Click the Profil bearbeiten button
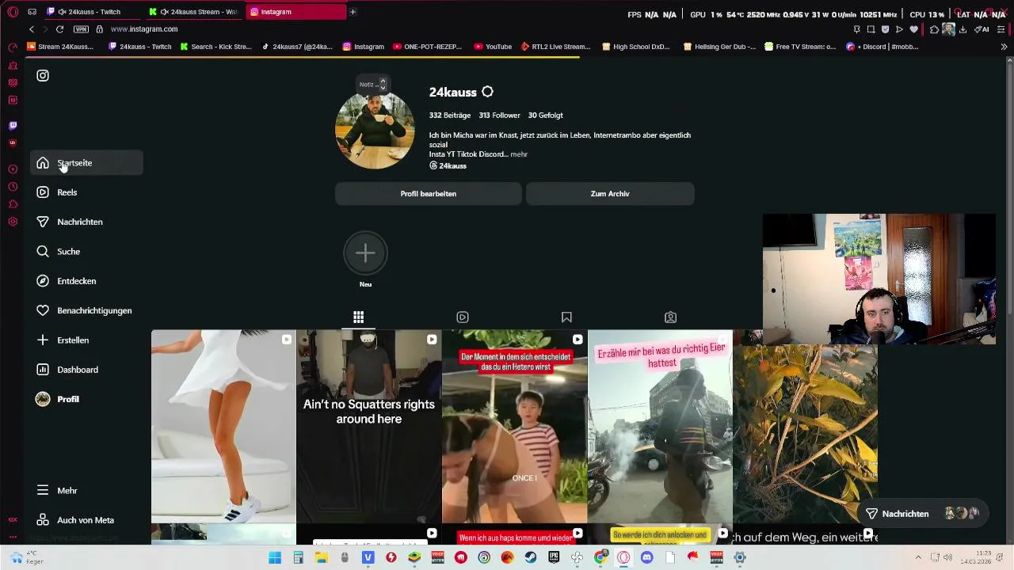This screenshot has height=570, width=1014. pos(429,194)
